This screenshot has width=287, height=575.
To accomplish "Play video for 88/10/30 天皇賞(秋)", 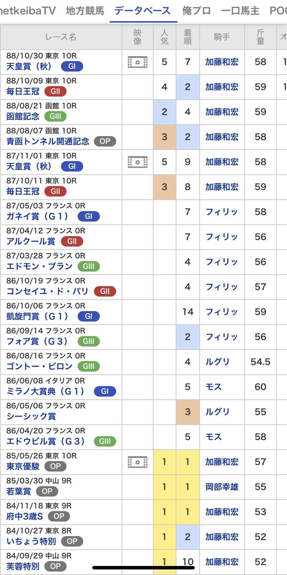I will click(137, 62).
